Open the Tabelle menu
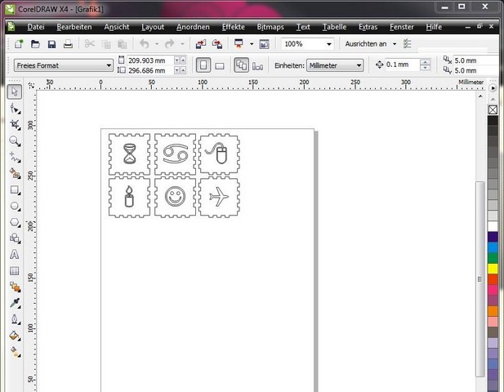This screenshot has width=504, height=392. tap(334, 27)
